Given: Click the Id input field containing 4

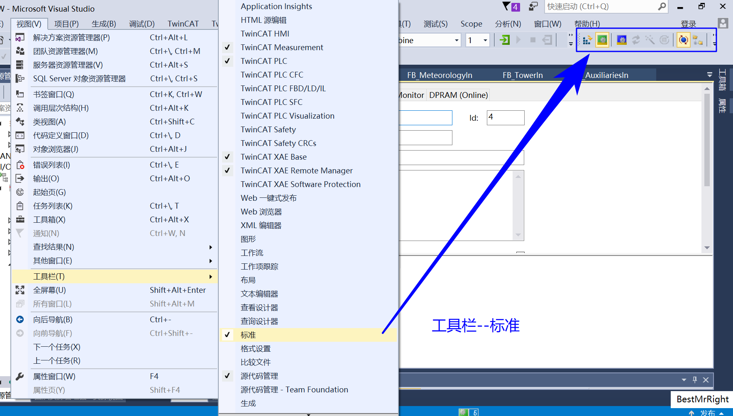Looking at the screenshot, I should 505,117.
